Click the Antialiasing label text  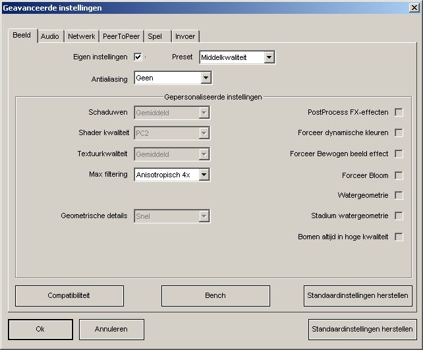pos(109,79)
